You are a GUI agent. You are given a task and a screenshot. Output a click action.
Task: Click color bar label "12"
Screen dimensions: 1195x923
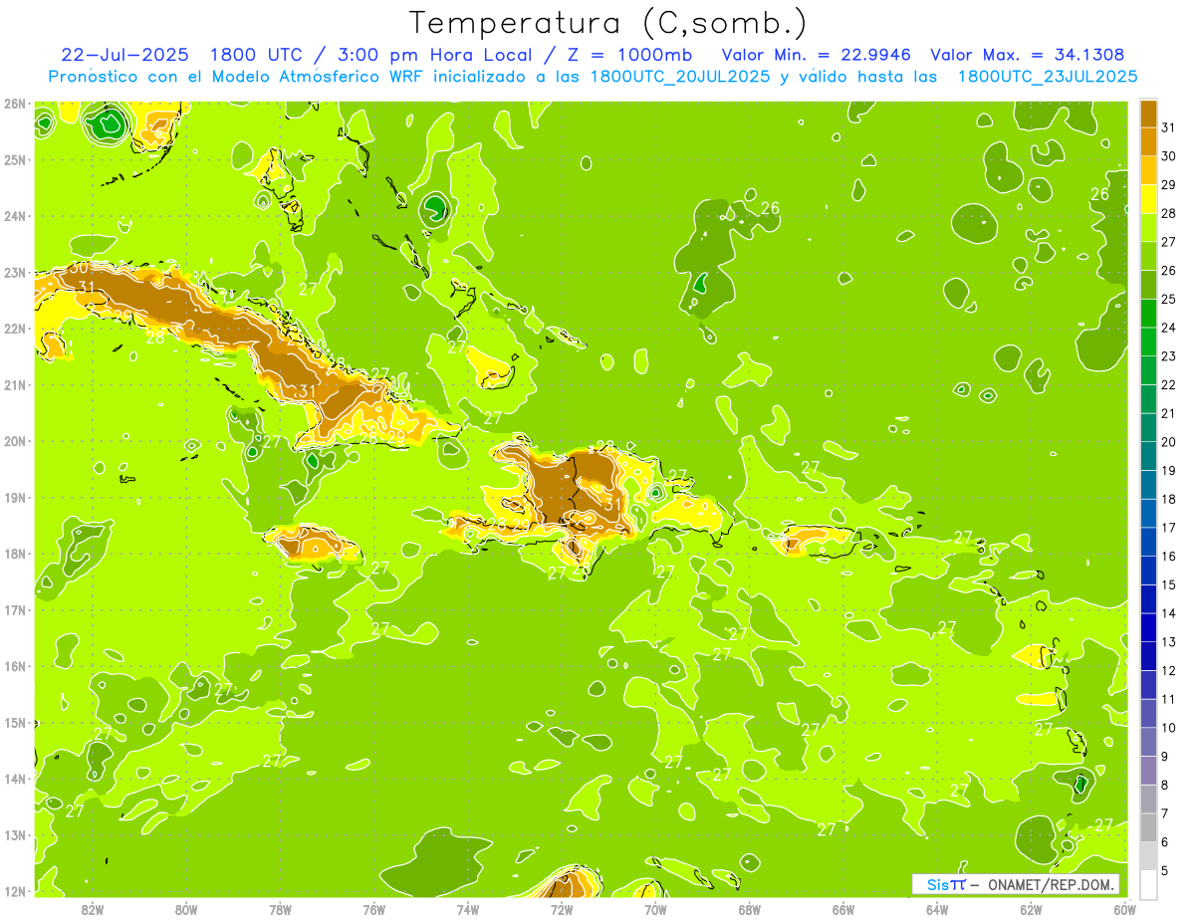[1169, 670]
